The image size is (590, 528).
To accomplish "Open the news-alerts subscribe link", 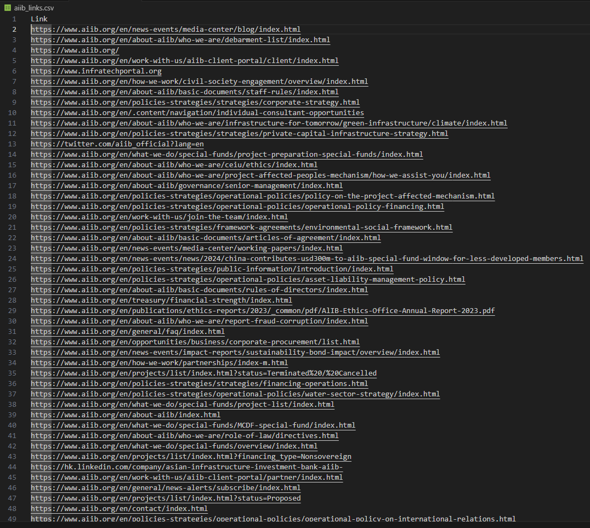I will coord(166,488).
